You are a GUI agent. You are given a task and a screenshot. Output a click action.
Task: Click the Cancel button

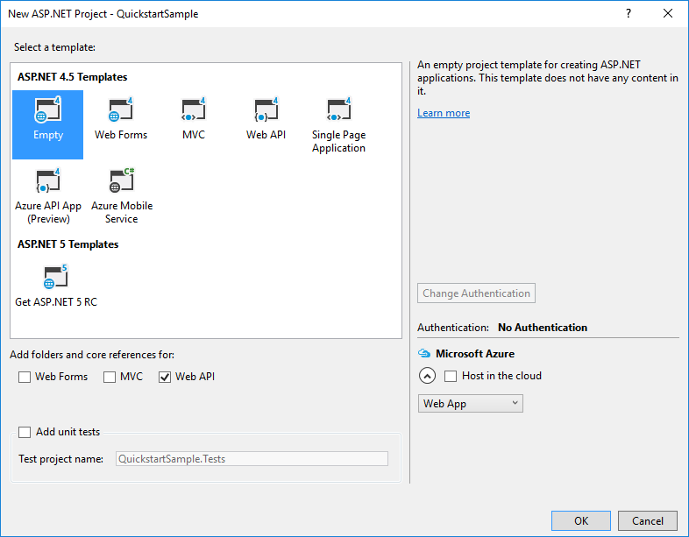pyautogui.click(x=647, y=520)
